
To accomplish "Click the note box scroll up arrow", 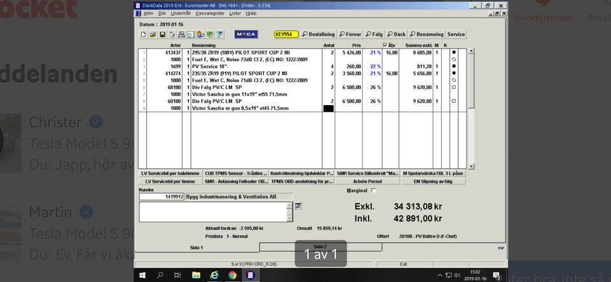I will (289, 205).
